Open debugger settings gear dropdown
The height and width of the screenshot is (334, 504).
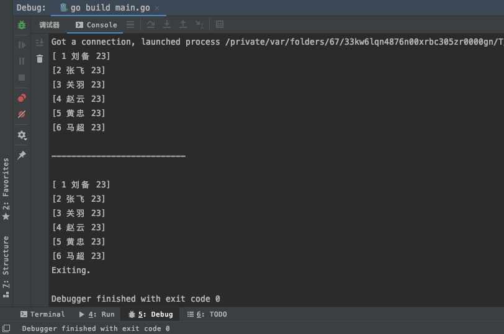22,135
